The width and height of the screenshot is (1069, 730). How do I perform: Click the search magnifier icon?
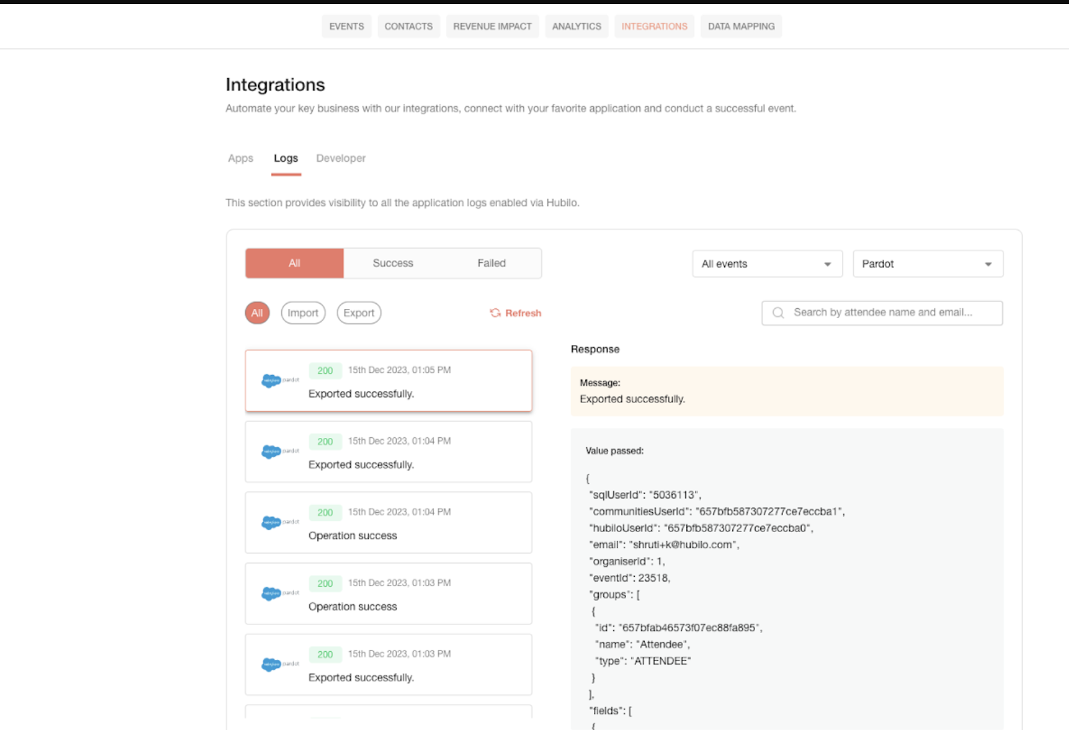pyautogui.click(x=778, y=313)
